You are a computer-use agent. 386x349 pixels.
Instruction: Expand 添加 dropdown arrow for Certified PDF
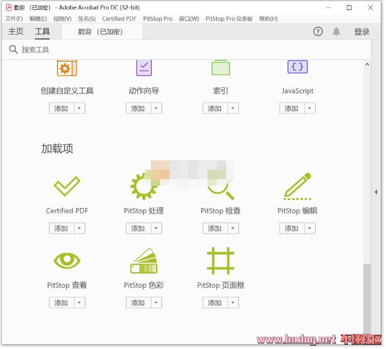tap(79, 228)
